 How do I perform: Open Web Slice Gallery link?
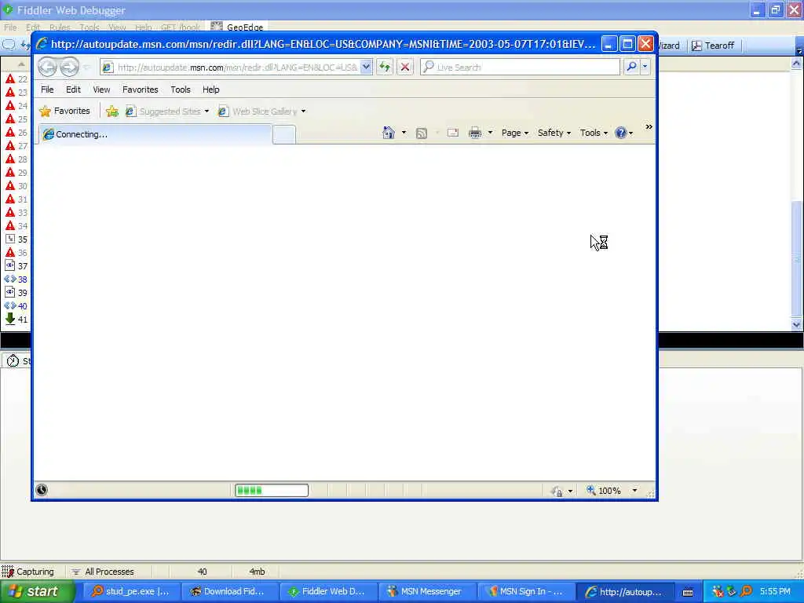click(x=261, y=111)
